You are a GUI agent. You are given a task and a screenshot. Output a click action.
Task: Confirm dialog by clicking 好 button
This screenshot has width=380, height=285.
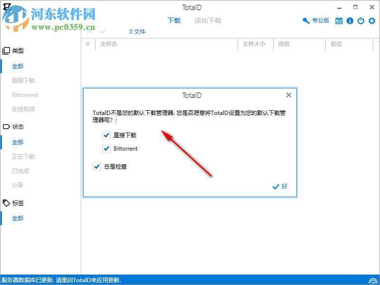(x=280, y=187)
